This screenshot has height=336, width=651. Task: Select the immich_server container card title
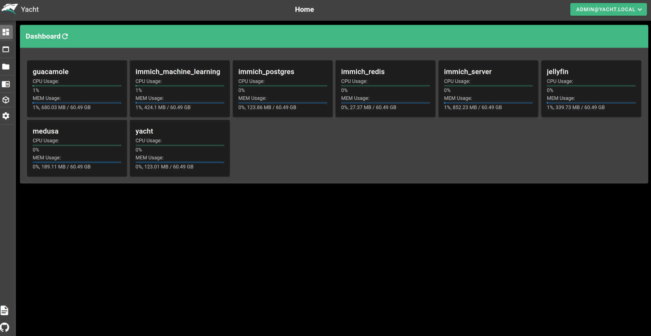tap(468, 72)
